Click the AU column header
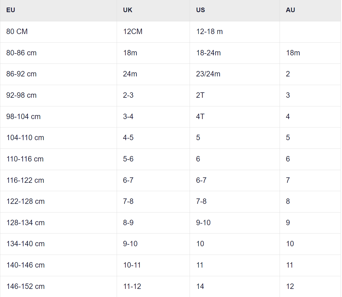The image size is (342, 297). point(290,10)
